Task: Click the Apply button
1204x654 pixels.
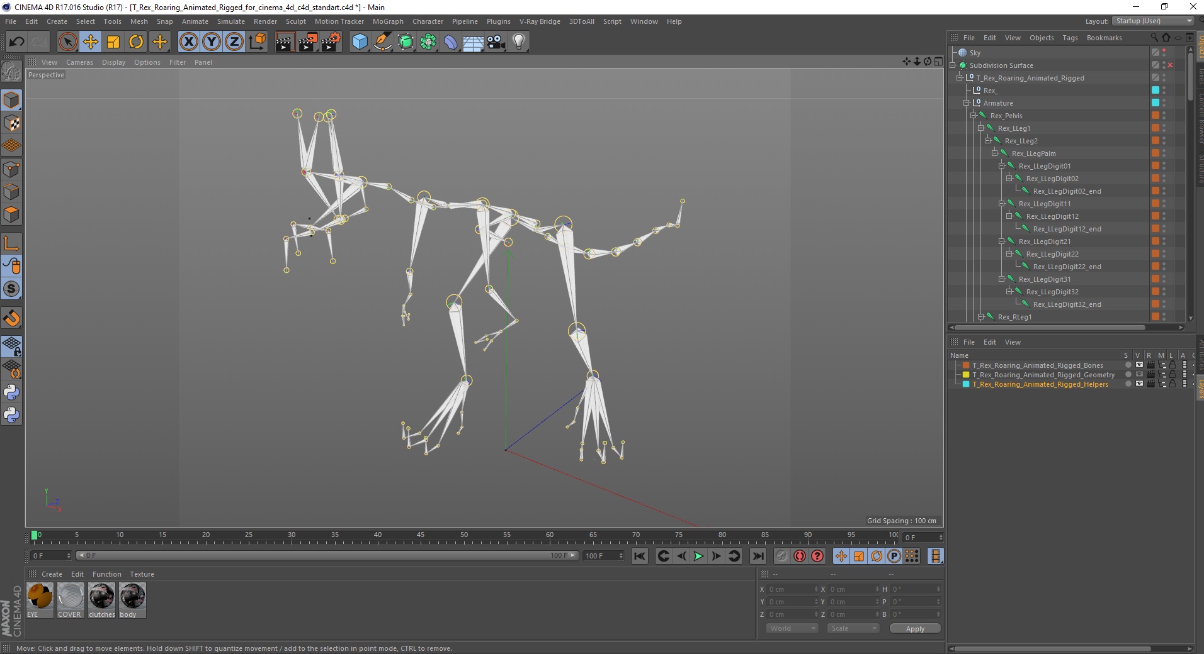Action: [915, 629]
